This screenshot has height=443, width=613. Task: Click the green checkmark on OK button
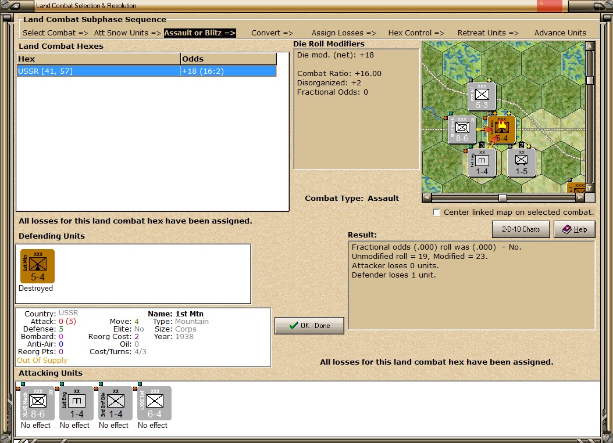[x=294, y=326]
